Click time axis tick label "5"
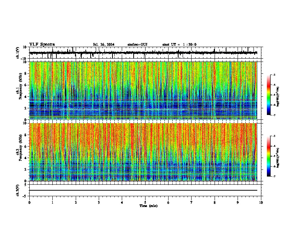Screen dimensions: 294x227 coord(145,203)
